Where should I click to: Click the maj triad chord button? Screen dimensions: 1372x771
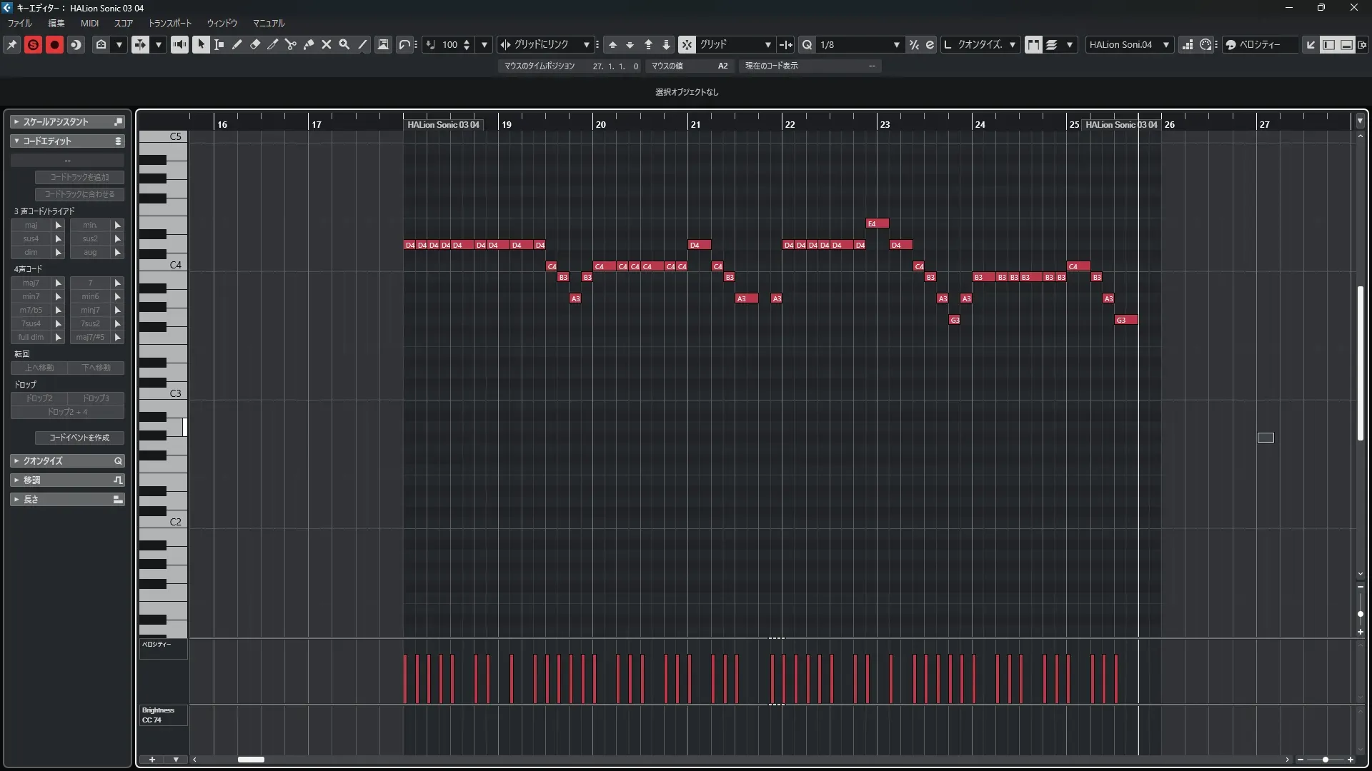coord(31,225)
